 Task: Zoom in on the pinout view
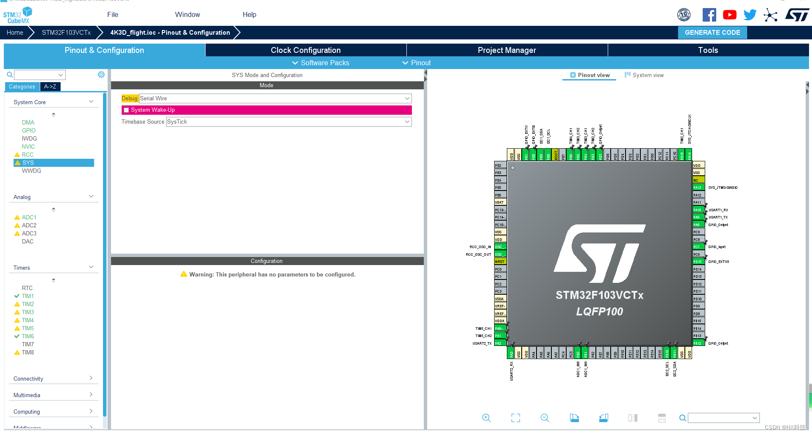tap(486, 417)
